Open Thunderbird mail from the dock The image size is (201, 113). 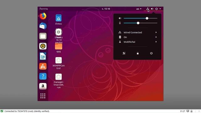[x=43, y=26]
